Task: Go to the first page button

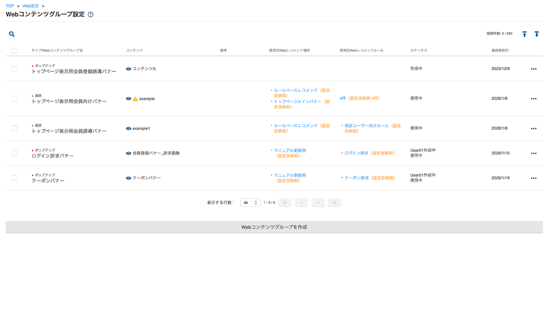Action: 285,202
